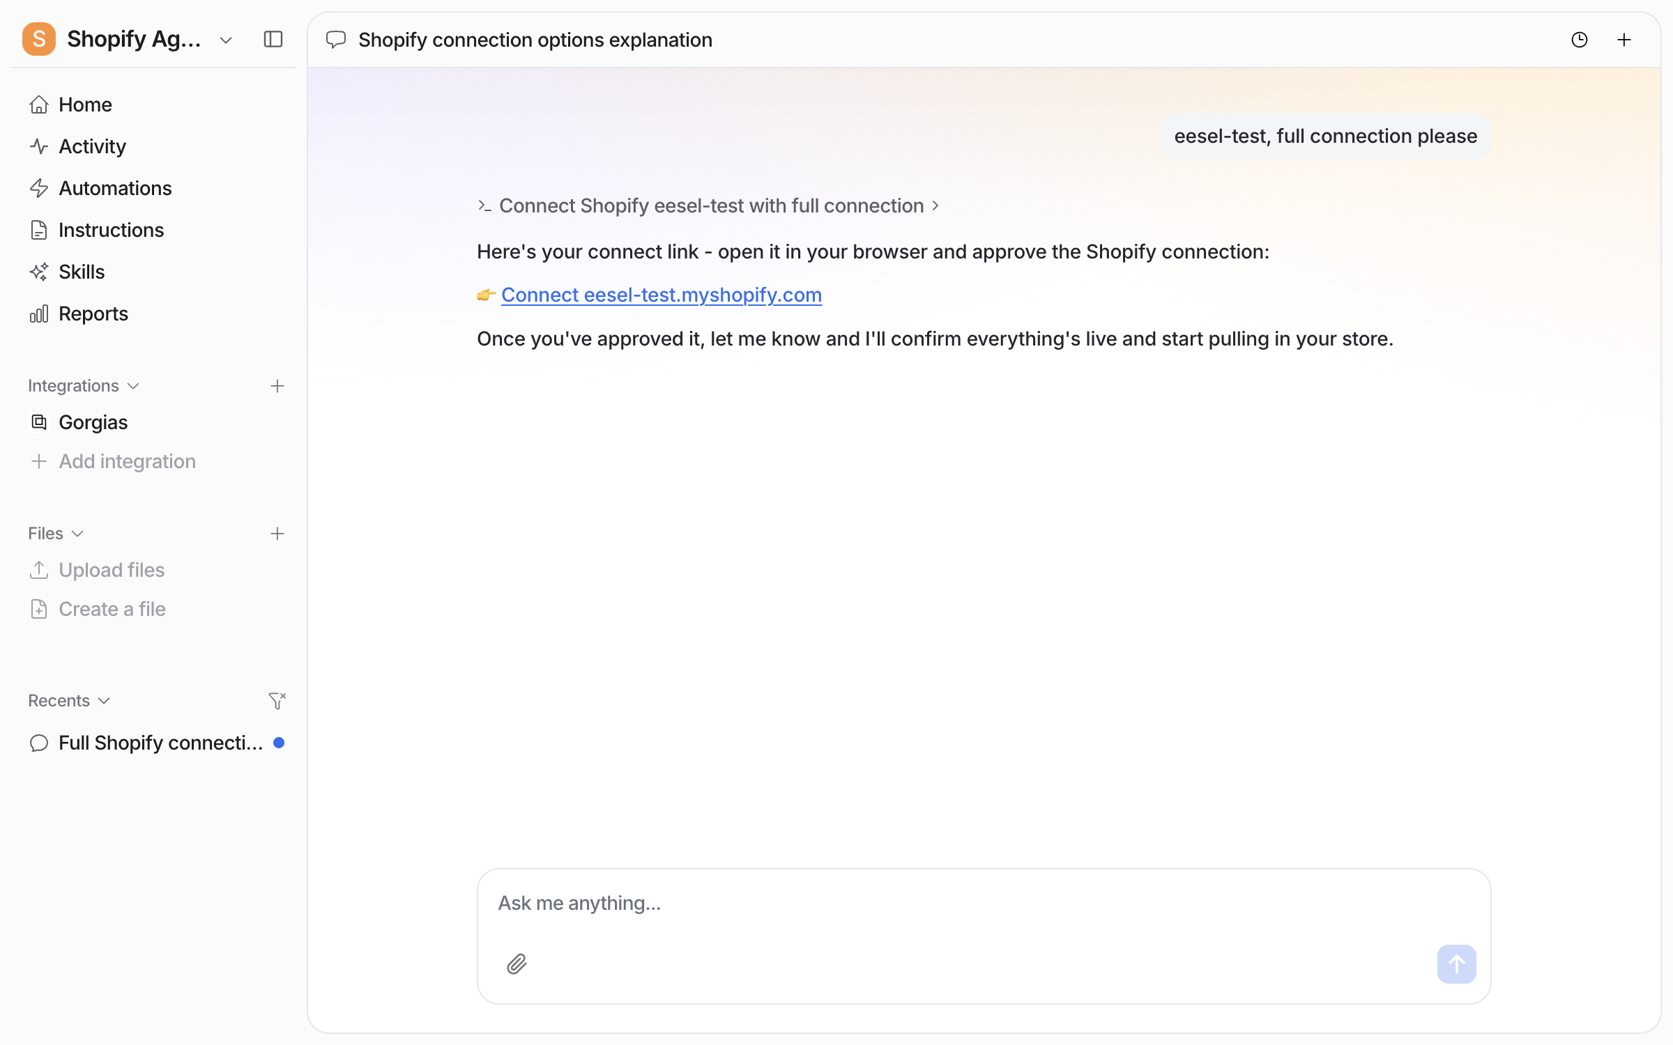Viewport: 1673px width, 1045px height.
Task: Click the Shopify connection options explanation title
Action: pyautogui.click(x=535, y=40)
